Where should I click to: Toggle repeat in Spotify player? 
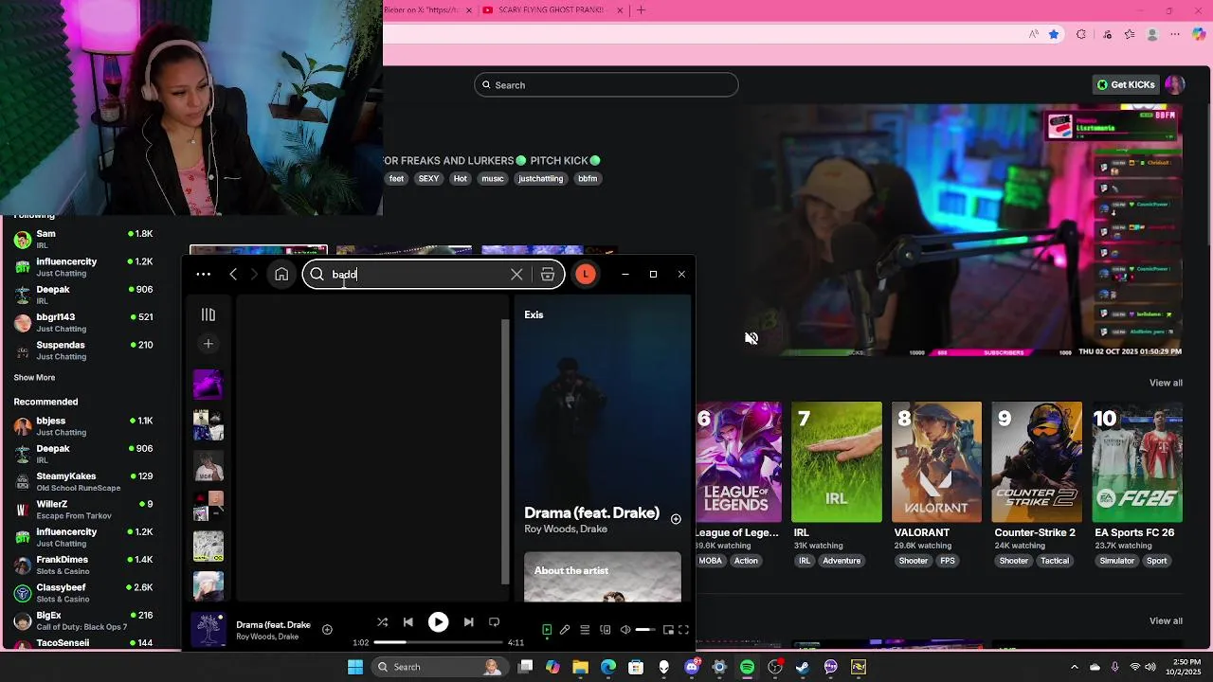[x=494, y=622]
